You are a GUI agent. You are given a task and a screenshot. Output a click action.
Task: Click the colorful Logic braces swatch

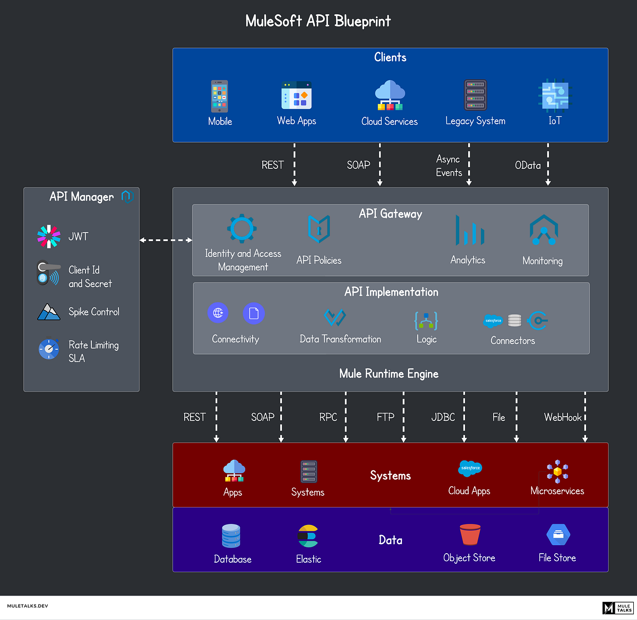[426, 321]
